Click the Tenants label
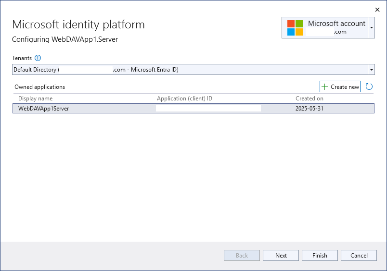Image resolution: width=387 pixels, height=271 pixels. click(x=22, y=58)
